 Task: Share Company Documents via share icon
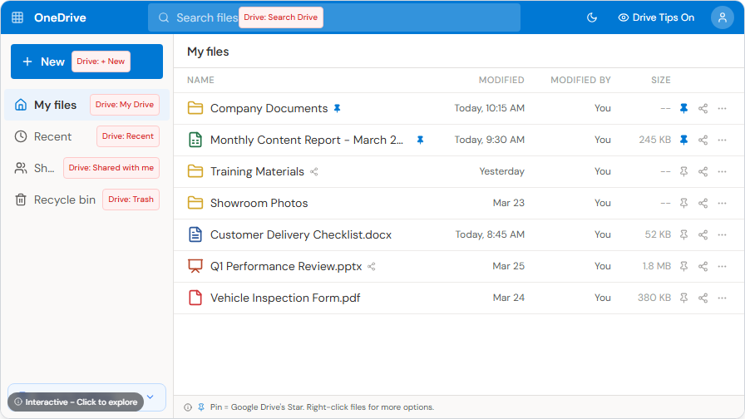pyautogui.click(x=703, y=108)
